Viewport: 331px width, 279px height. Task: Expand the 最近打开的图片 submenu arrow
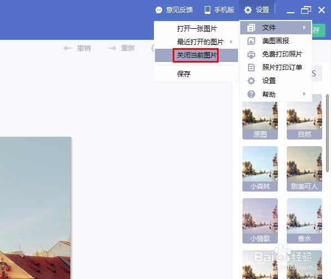pos(231,42)
